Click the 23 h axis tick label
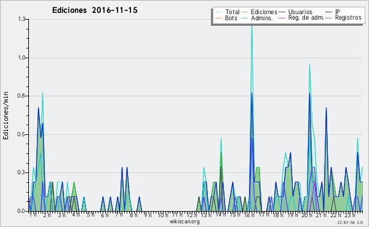Screen dimensions: 369x227 tap(350, 215)
